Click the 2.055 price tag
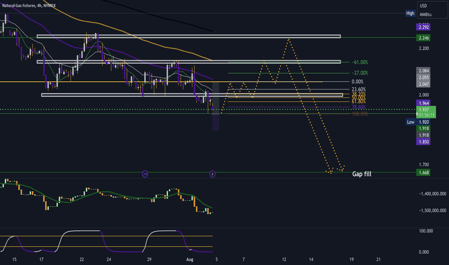This screenshot has width=449, height=265. tap(423, 78)
